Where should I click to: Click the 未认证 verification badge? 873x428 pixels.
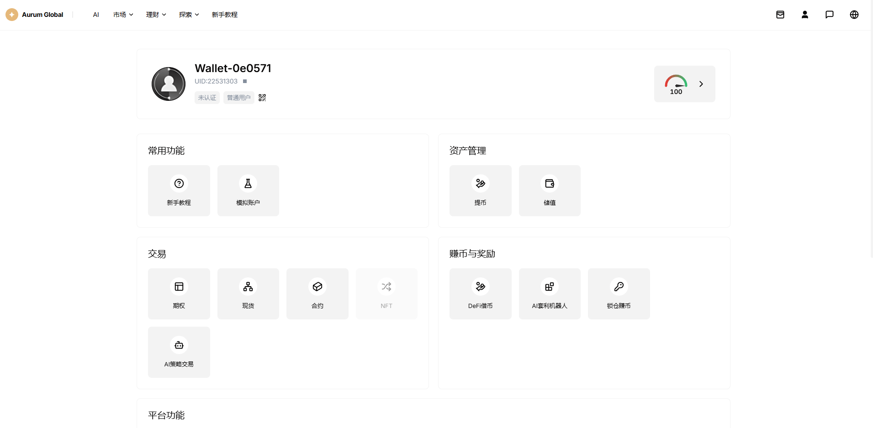coord(207,98)
